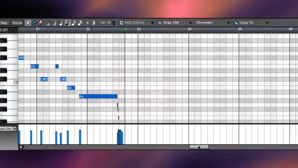The width and height of the screenshot is (298, 168).
Task: Switch to the Step tab
Action: click(4, 23)
